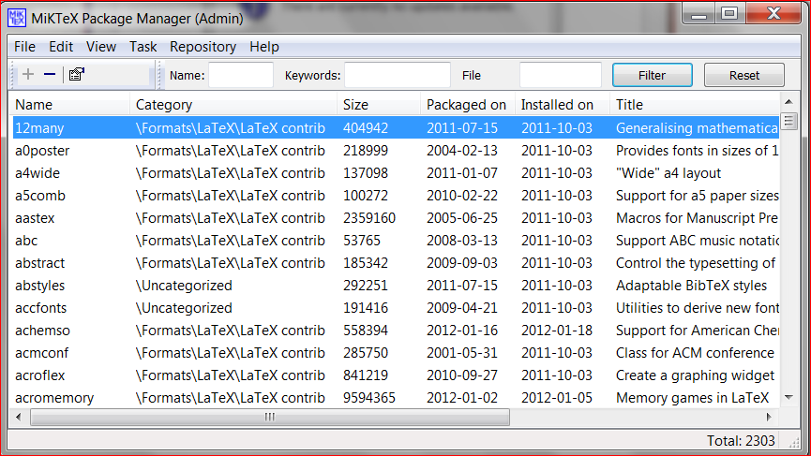The image size is (811, 456).
Task: Select the a5comb package row
Action: pos(396,195)
